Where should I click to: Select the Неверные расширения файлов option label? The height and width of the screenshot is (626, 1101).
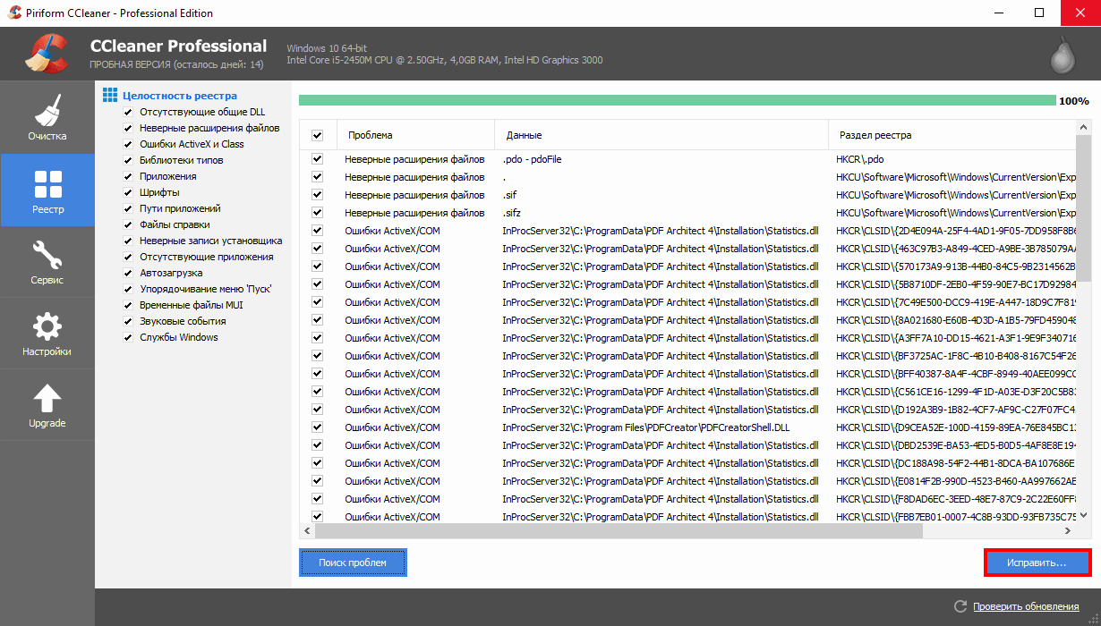coord(209,128)
